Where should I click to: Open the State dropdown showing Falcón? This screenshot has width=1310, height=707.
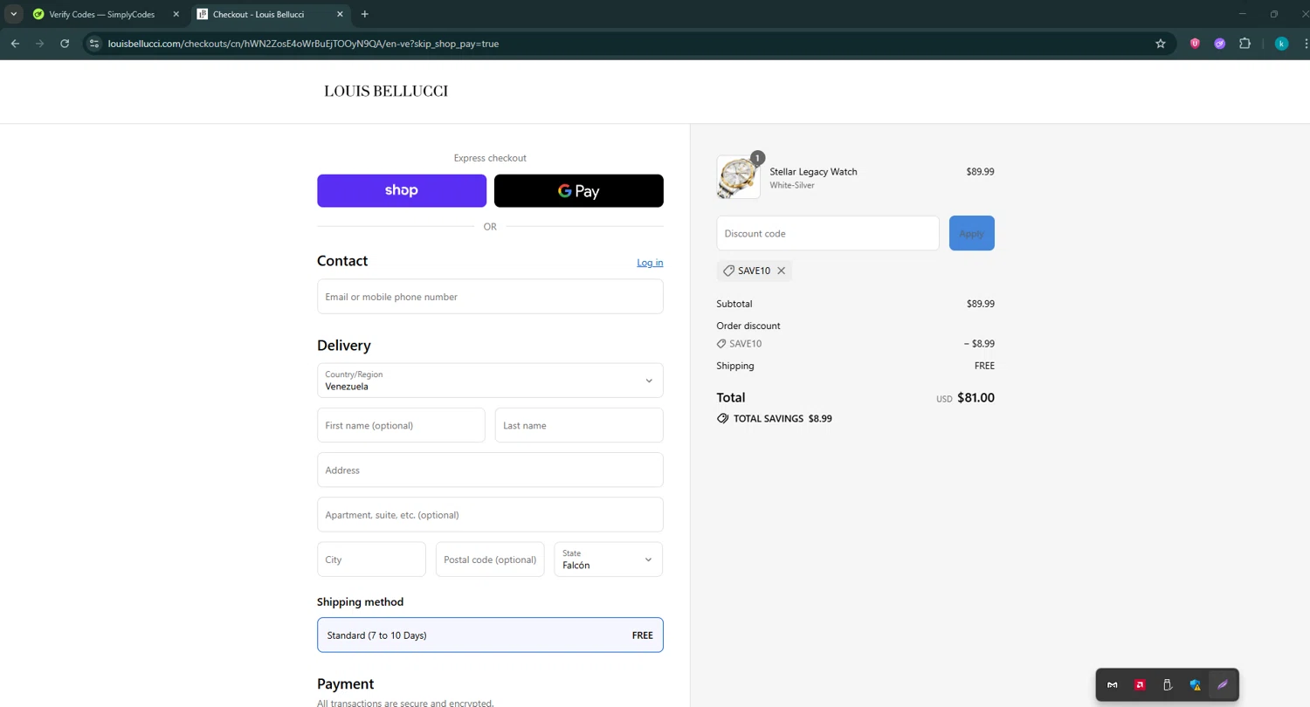[609, 559]
